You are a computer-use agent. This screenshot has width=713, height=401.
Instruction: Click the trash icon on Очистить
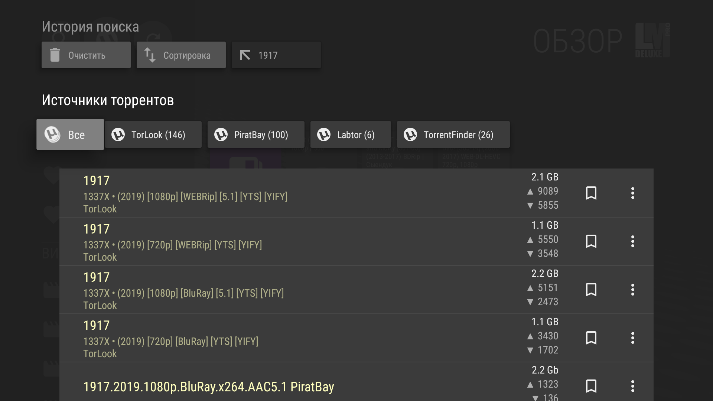[x=55, y=55]
